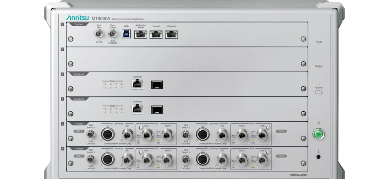This screenshot has height=179, width=388.
Task: Click the Main 1 RF connector in slot 1
Action: tap(167, 159)
